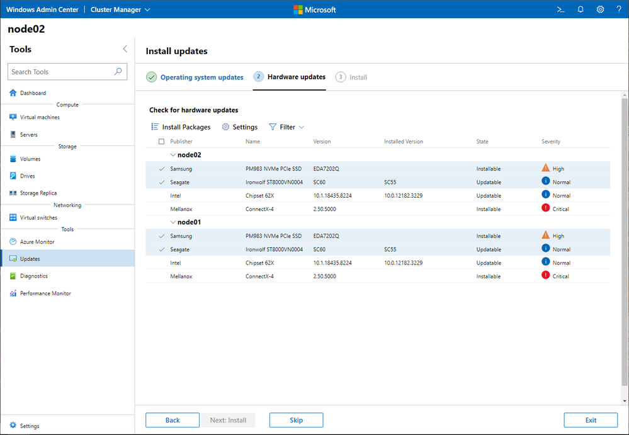This screenshot has width=629, height=435.
Task: Uncheck node01 Samsung row checkmark
Action: click(x=162, y=236)
